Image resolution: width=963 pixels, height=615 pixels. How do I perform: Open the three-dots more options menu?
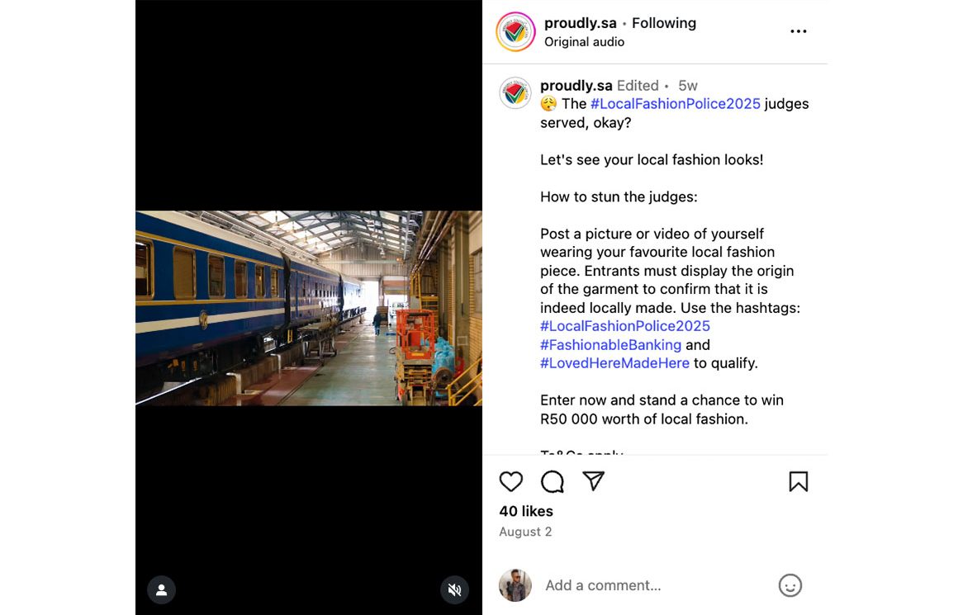pyautogui.click(x=798, y=31)
